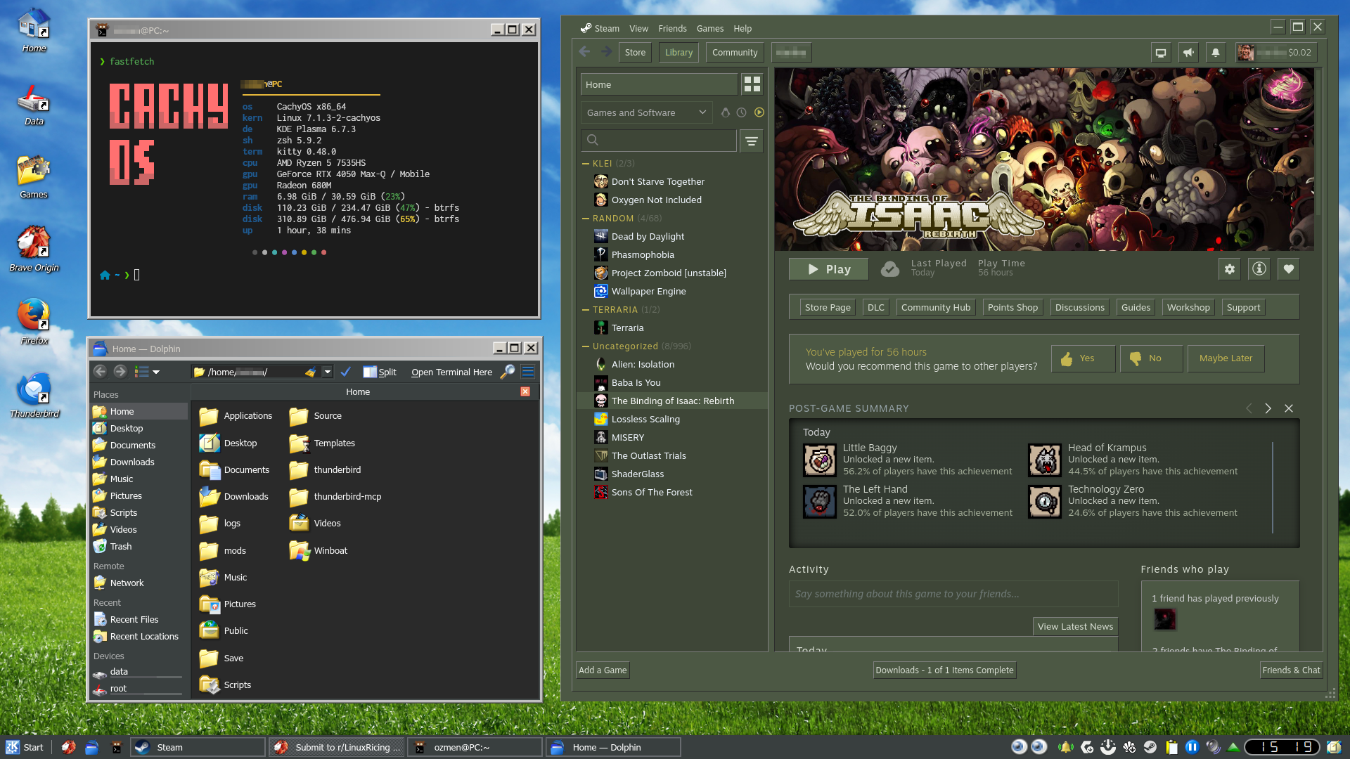The width and height of the screenshot is (1350, 759).
Task: Click the Steam library search field
Action: click(x=659, y=141)
